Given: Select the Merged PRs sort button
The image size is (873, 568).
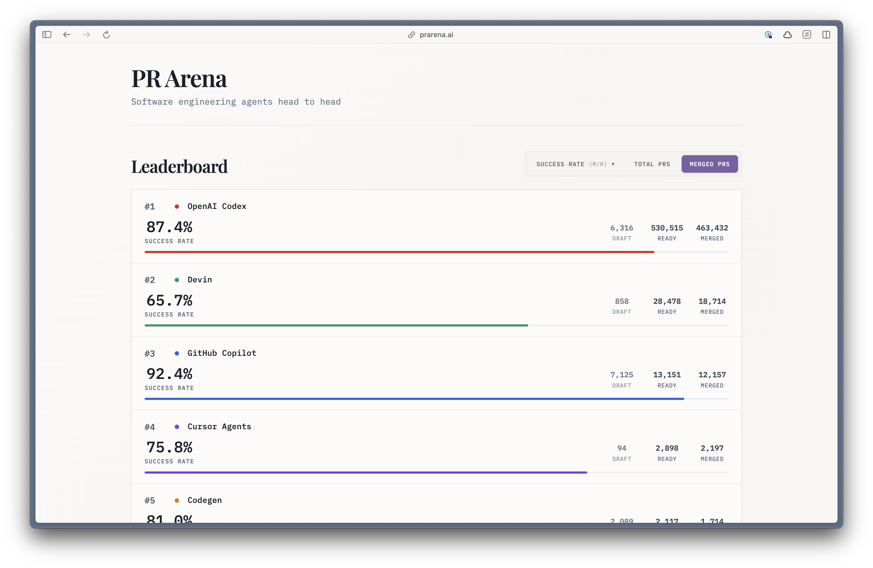Looking at the screenshot, I should [x=709, y=164].
